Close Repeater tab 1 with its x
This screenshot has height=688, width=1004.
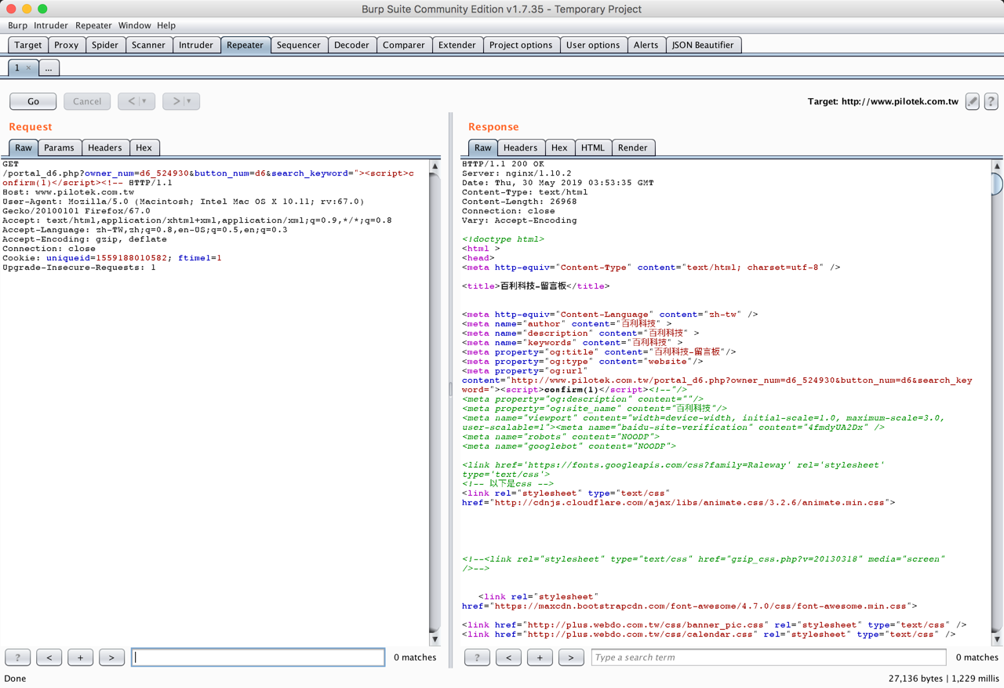coord(29,68)
